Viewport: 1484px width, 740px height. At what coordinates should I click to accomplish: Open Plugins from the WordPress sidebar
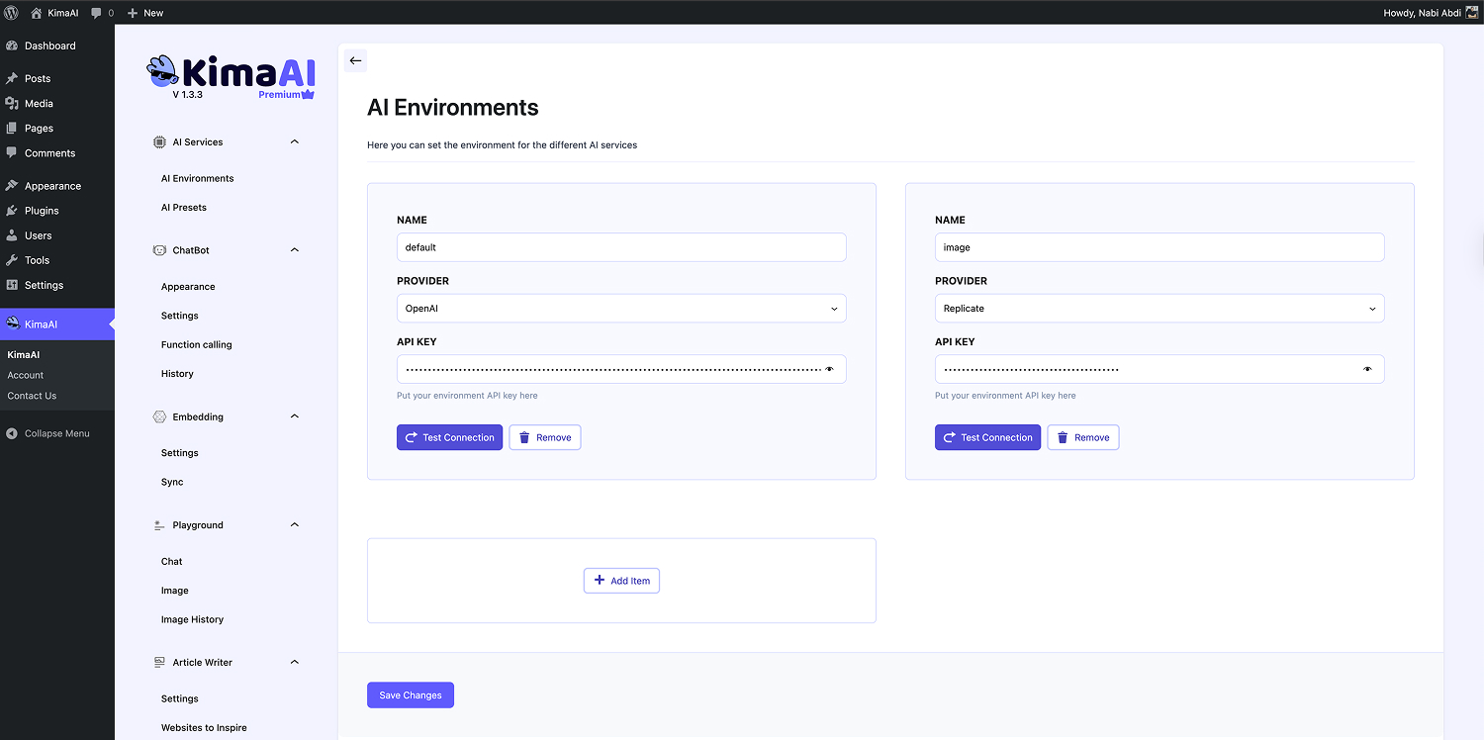42,211
